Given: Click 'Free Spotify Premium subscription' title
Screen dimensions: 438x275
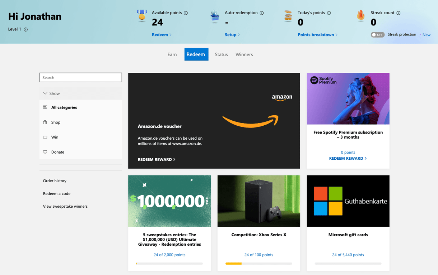Looking at the screenshot, I should coord(348,135).
